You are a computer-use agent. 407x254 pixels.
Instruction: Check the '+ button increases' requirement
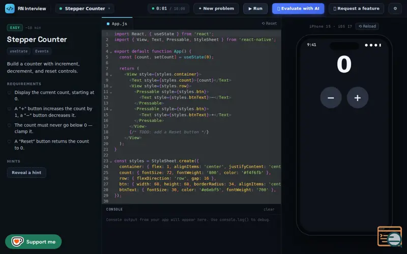click(9, 109)
